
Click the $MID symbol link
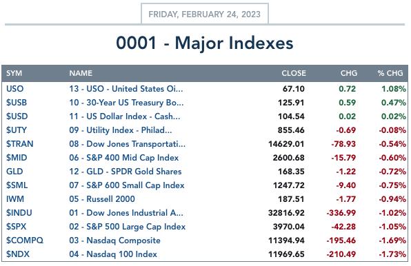coord(17,158)
